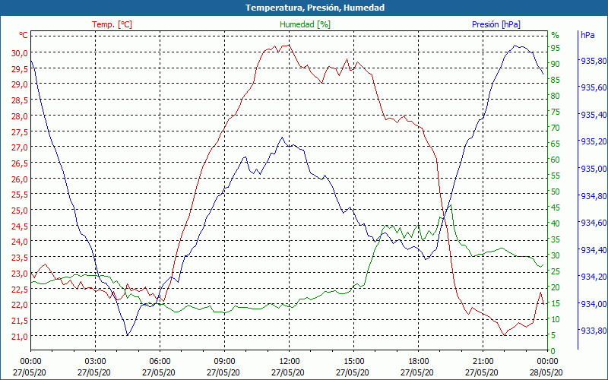The image size is (608, 380).
Task: Click green humidity axis value 75
Action: tap(556, 112)
